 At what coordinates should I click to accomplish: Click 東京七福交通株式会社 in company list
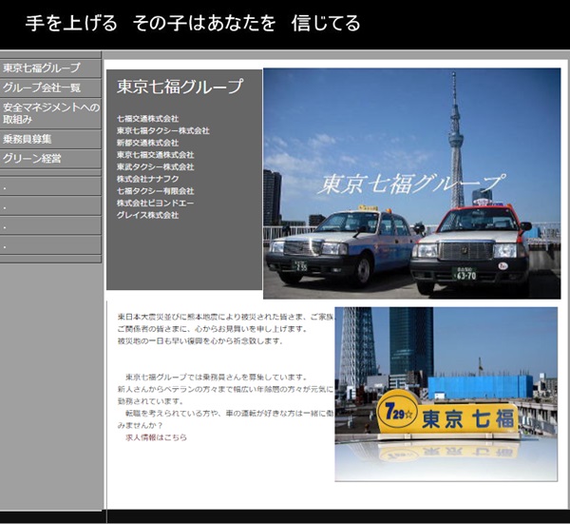(x=155, y=155)
